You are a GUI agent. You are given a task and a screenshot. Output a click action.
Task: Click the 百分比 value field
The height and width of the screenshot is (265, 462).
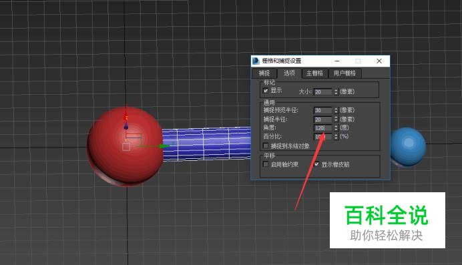tap(322, 137)
